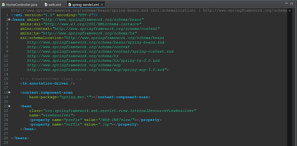Image resolution: width=297 pixels, height=146 pixels.
Task: Click the vertical scrollbar of the editor
Action: click(x=289, y=77)
